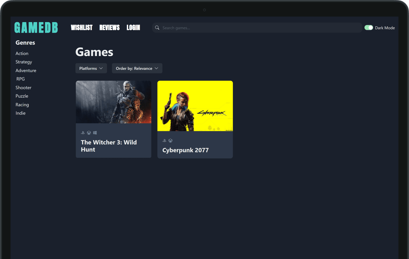This screenshot has height=259, width=409.
Task: Go to the Reviews page
Action: 109,28
